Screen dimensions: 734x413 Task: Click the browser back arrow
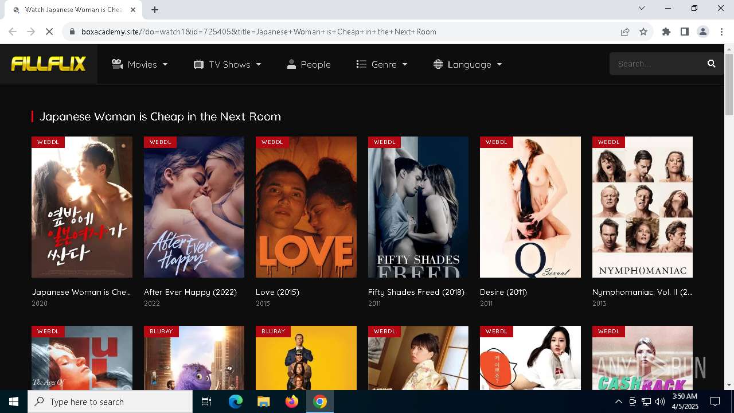tap(13, 32)
